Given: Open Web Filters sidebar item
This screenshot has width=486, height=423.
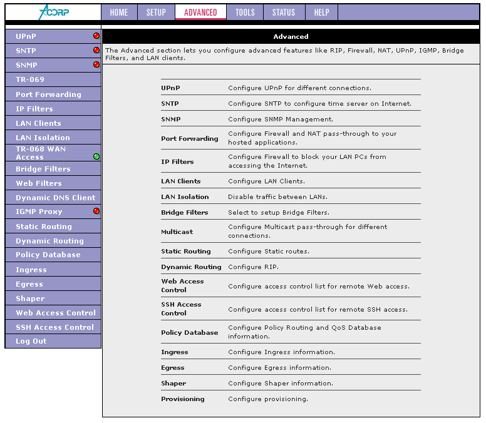Looking at the screenshot, I should coord(53,183).
